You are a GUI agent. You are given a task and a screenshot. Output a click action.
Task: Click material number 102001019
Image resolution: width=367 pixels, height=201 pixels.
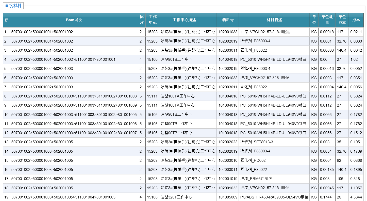tap(228, 179)
